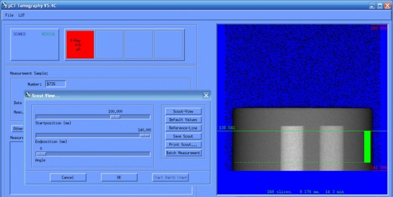Click the Startposition value 100.000

[115, 111]
